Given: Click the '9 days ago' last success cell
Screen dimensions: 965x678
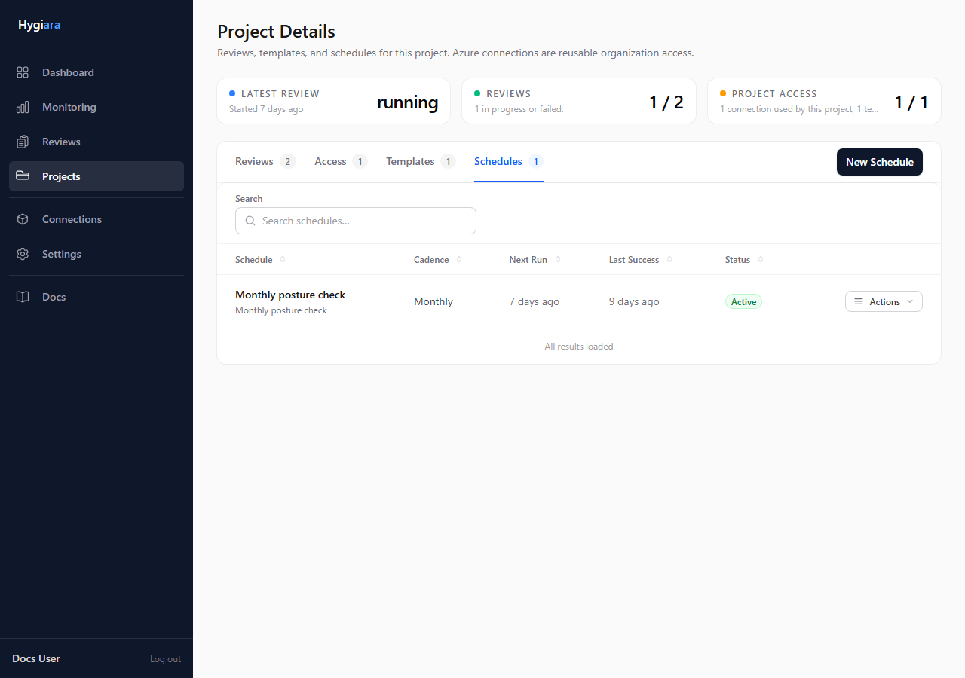Looking at the screenshot, I should [634, 301].
